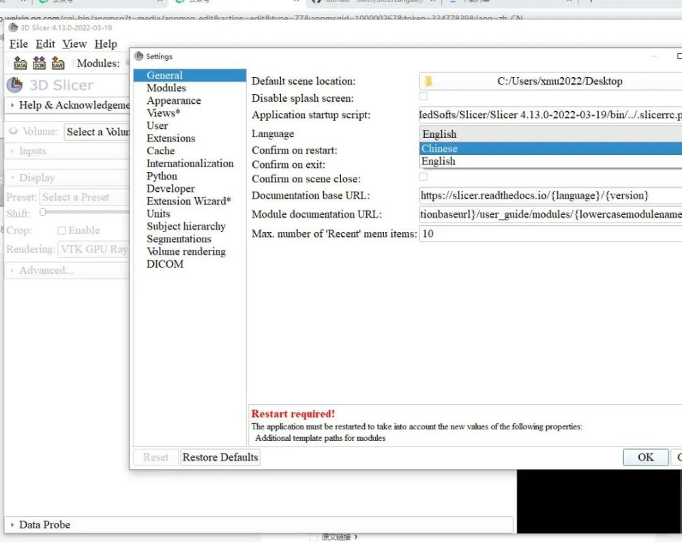Screen dimensions: 682x542
Task: Open the Edit menu
Action: [45, 44]
